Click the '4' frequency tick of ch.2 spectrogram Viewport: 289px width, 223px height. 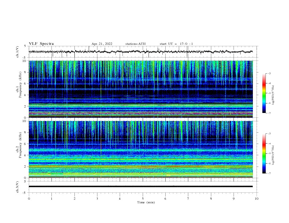click(x=26, y=155)
